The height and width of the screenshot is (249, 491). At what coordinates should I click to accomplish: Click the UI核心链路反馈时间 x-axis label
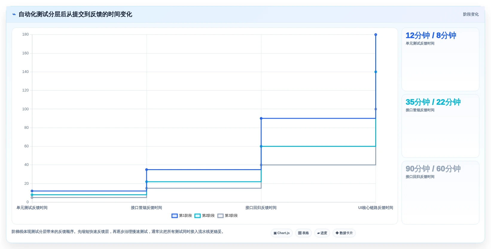pos(376,208)
